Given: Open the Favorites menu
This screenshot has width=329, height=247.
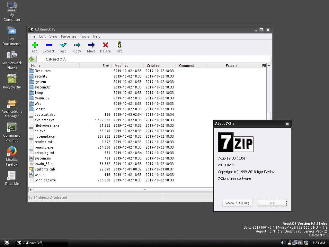Looking at the screenshot, I should 69,36.
